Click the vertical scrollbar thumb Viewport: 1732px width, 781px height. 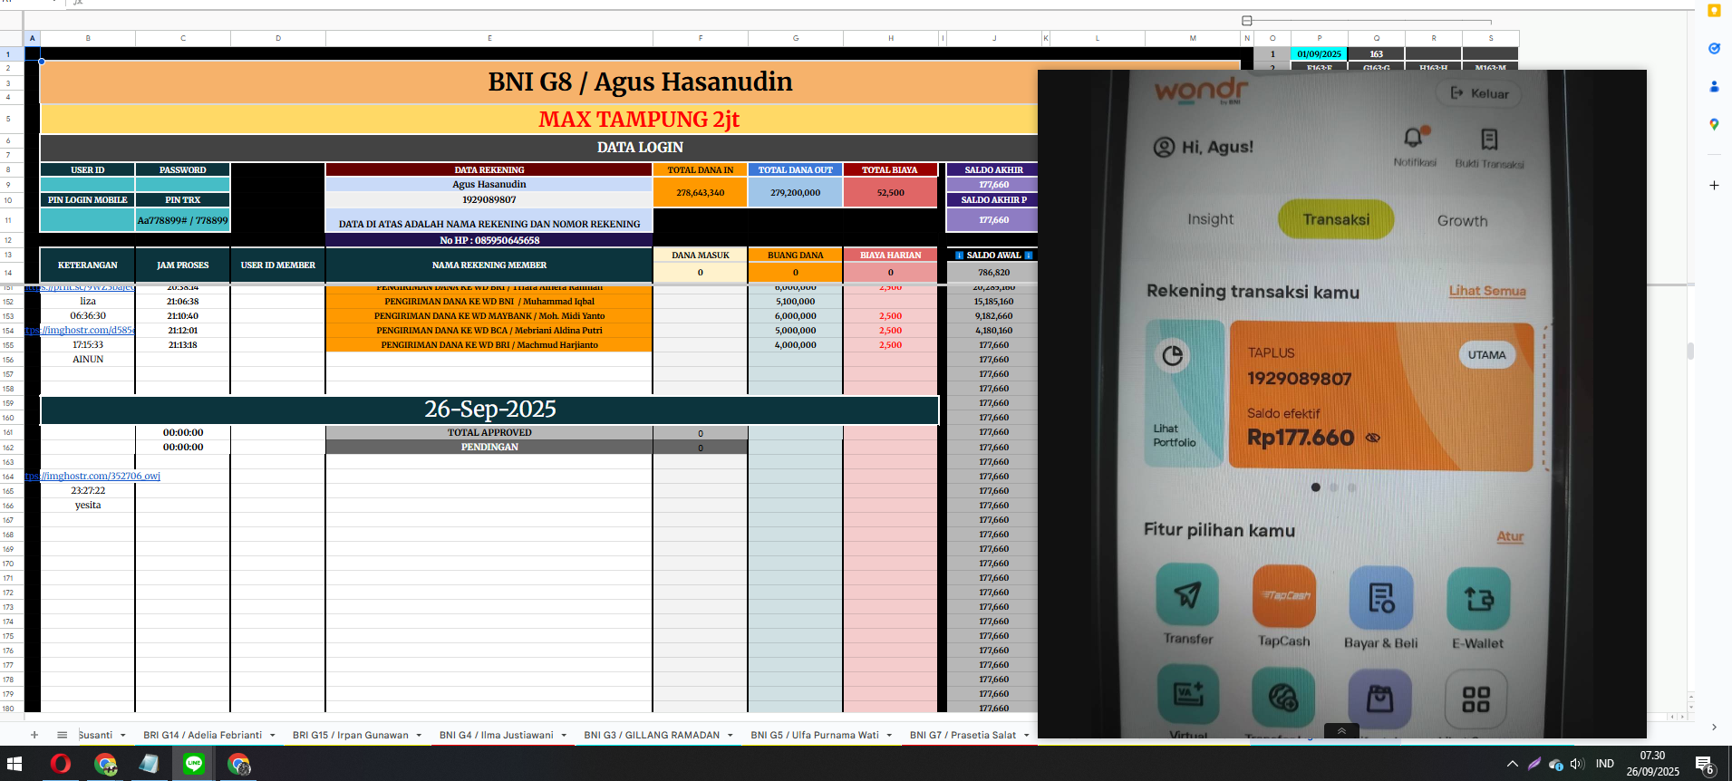click(1690, 351)
